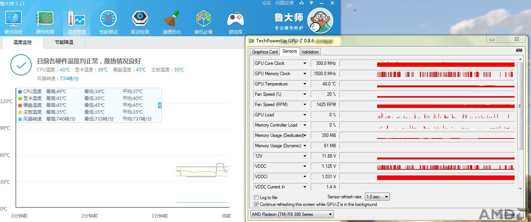Image resolution: width=531 pixels, height=222 pixels.
Task: Open VDDC Current In sensor dropdown
Action: [305, 187]
